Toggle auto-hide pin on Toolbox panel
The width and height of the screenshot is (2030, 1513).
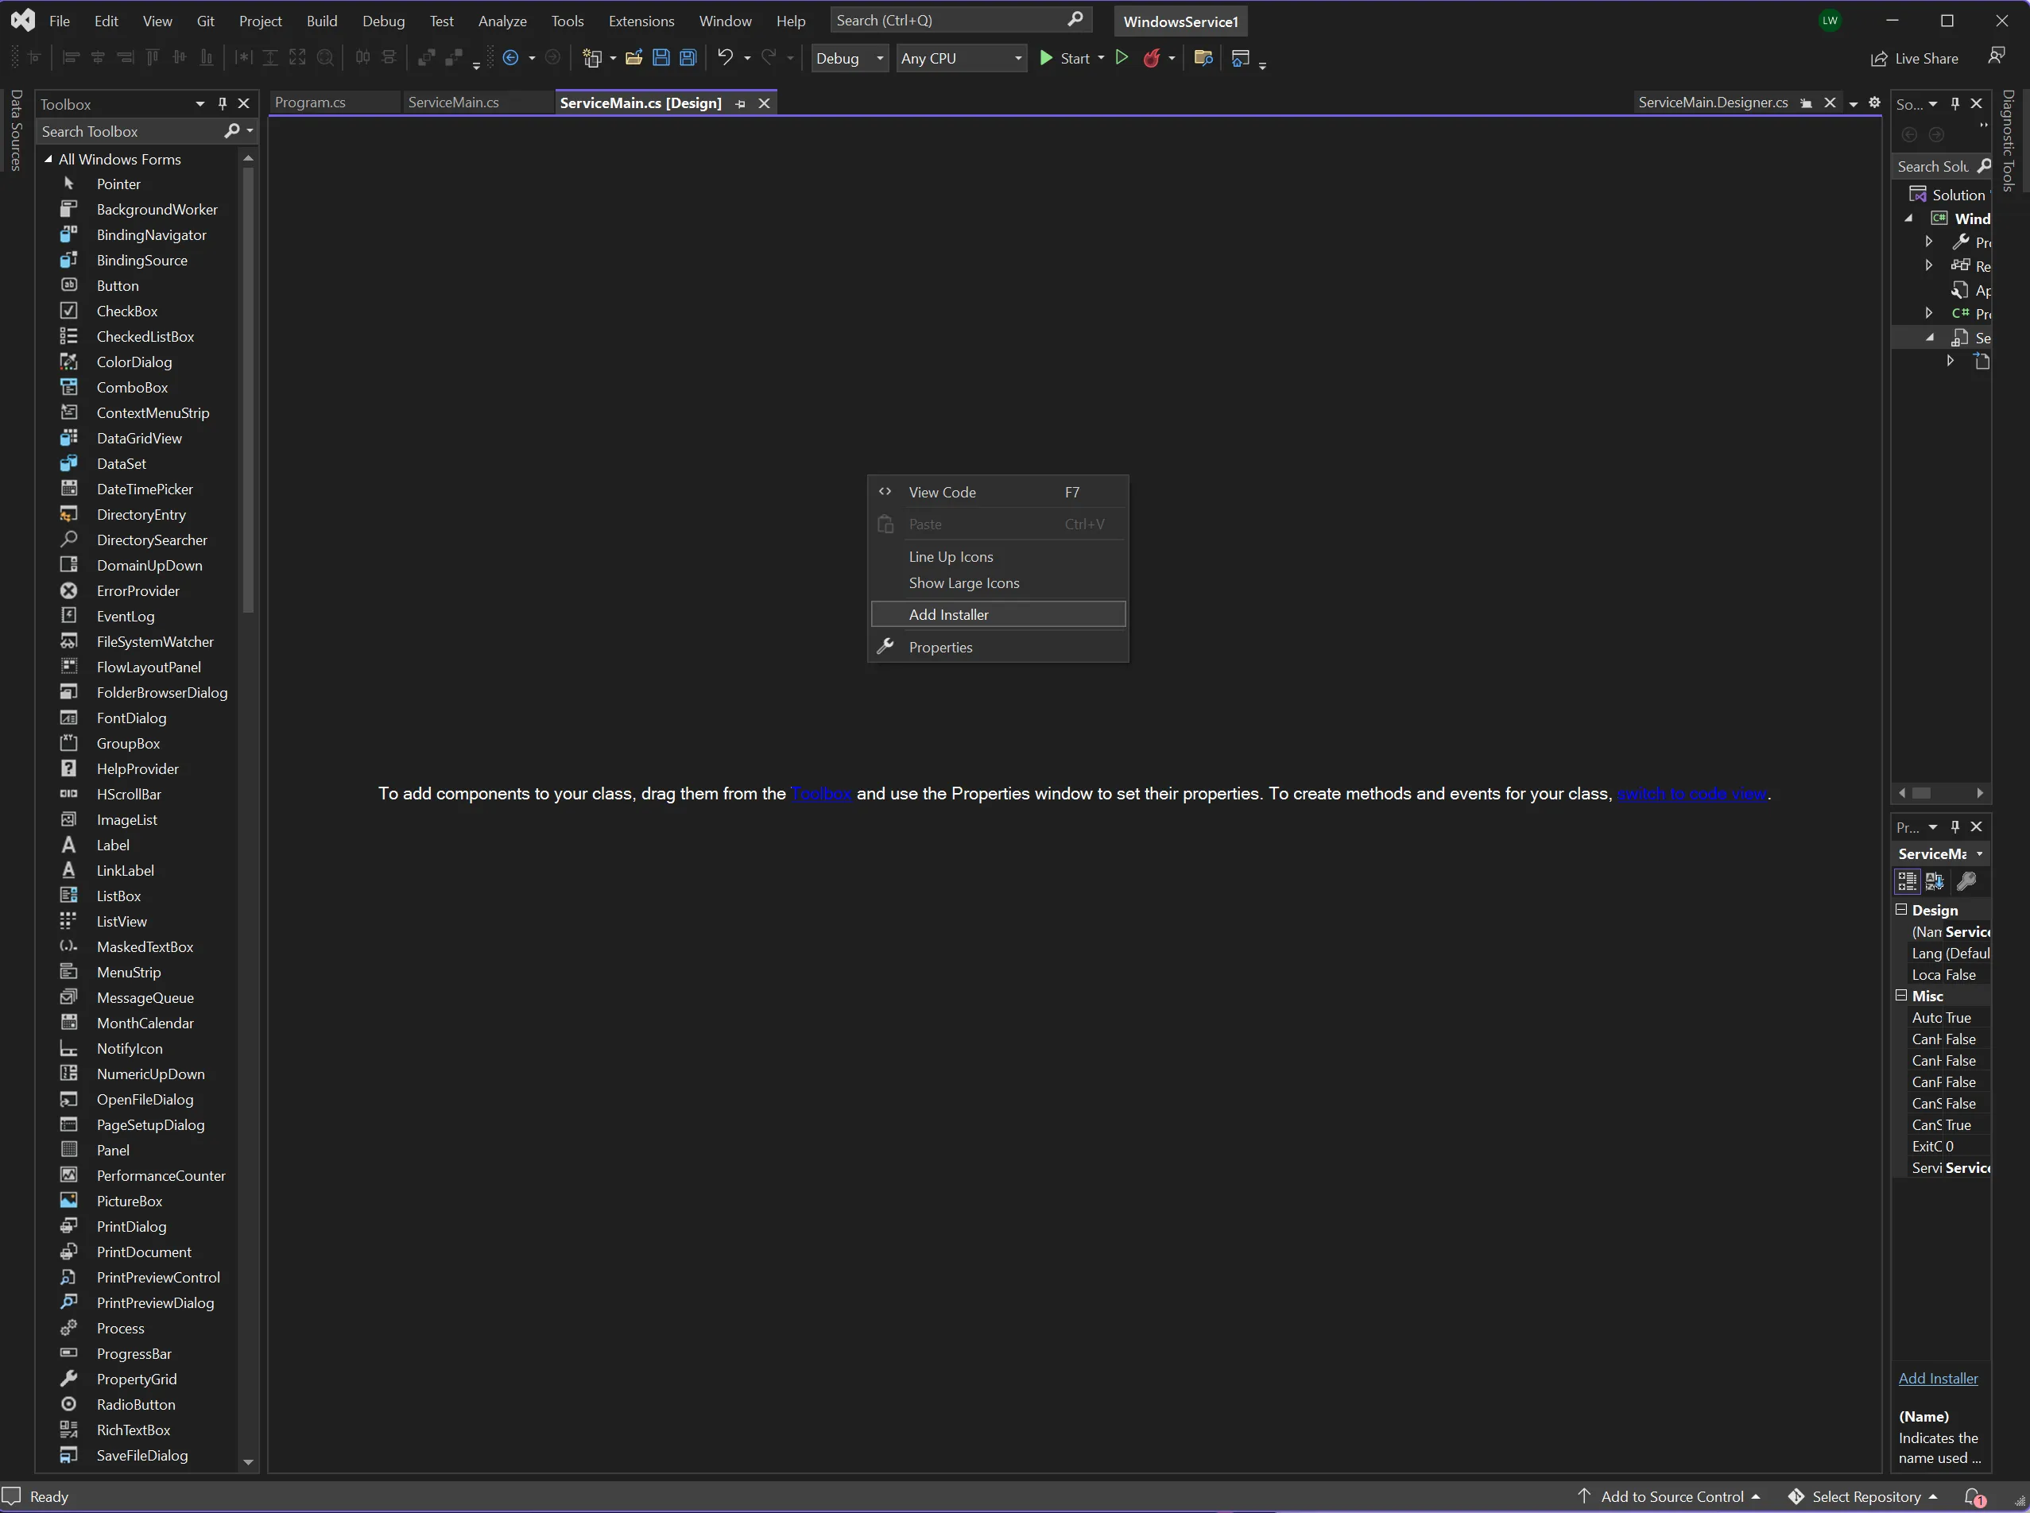coord(223,103)
